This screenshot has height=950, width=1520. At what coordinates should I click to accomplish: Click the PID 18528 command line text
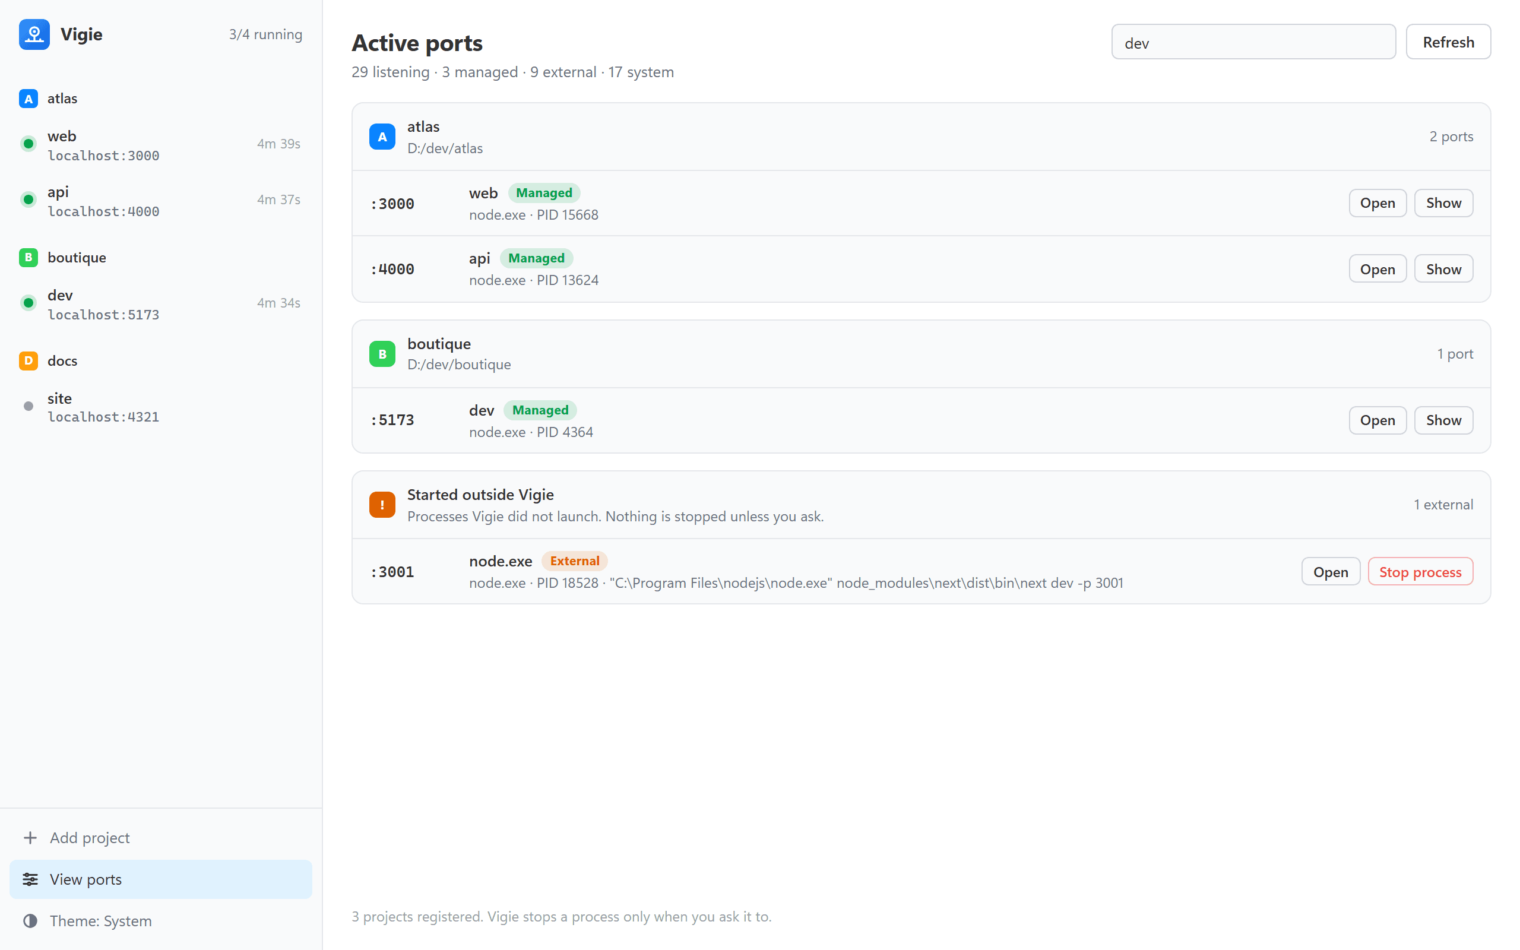796,583
